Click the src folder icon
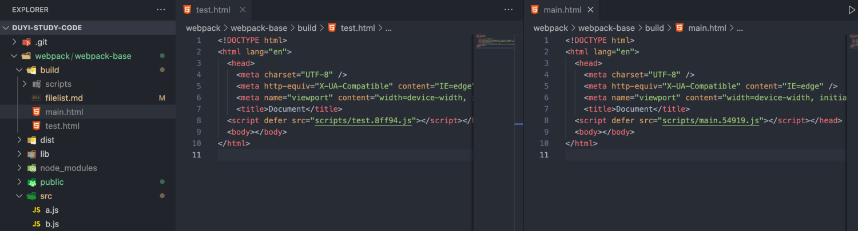Viewport: 858px width, 231px height. [x=32, y=196]
